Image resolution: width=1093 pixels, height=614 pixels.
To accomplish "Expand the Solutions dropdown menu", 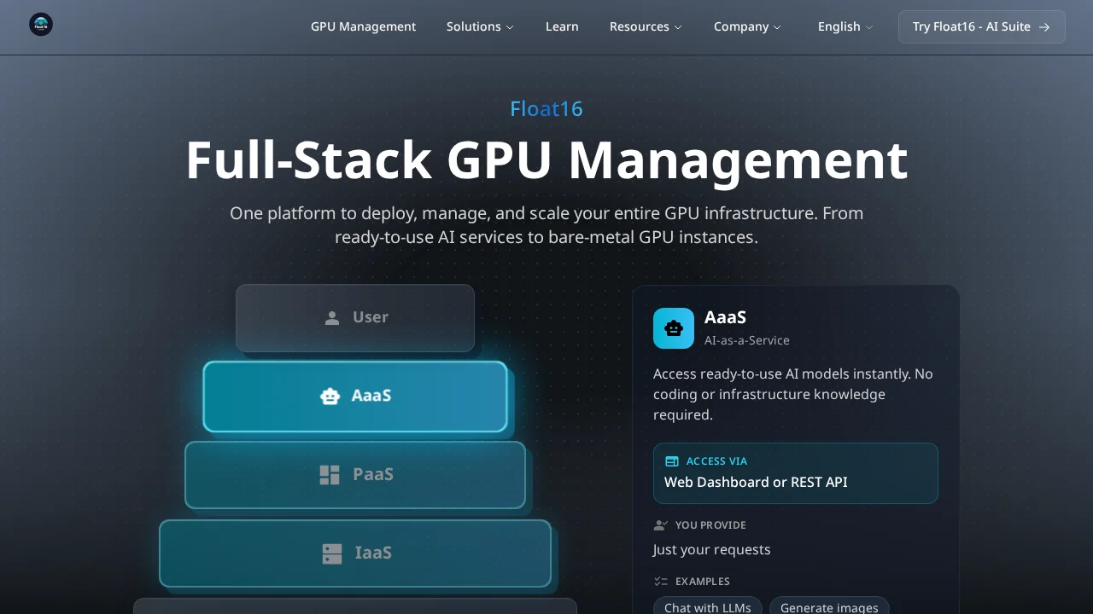I will [x=480, y=26].
